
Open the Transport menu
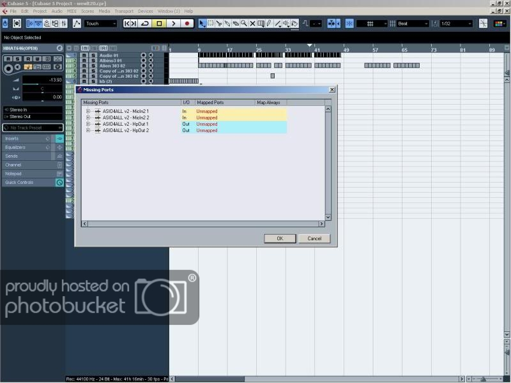tap(124, 11)
